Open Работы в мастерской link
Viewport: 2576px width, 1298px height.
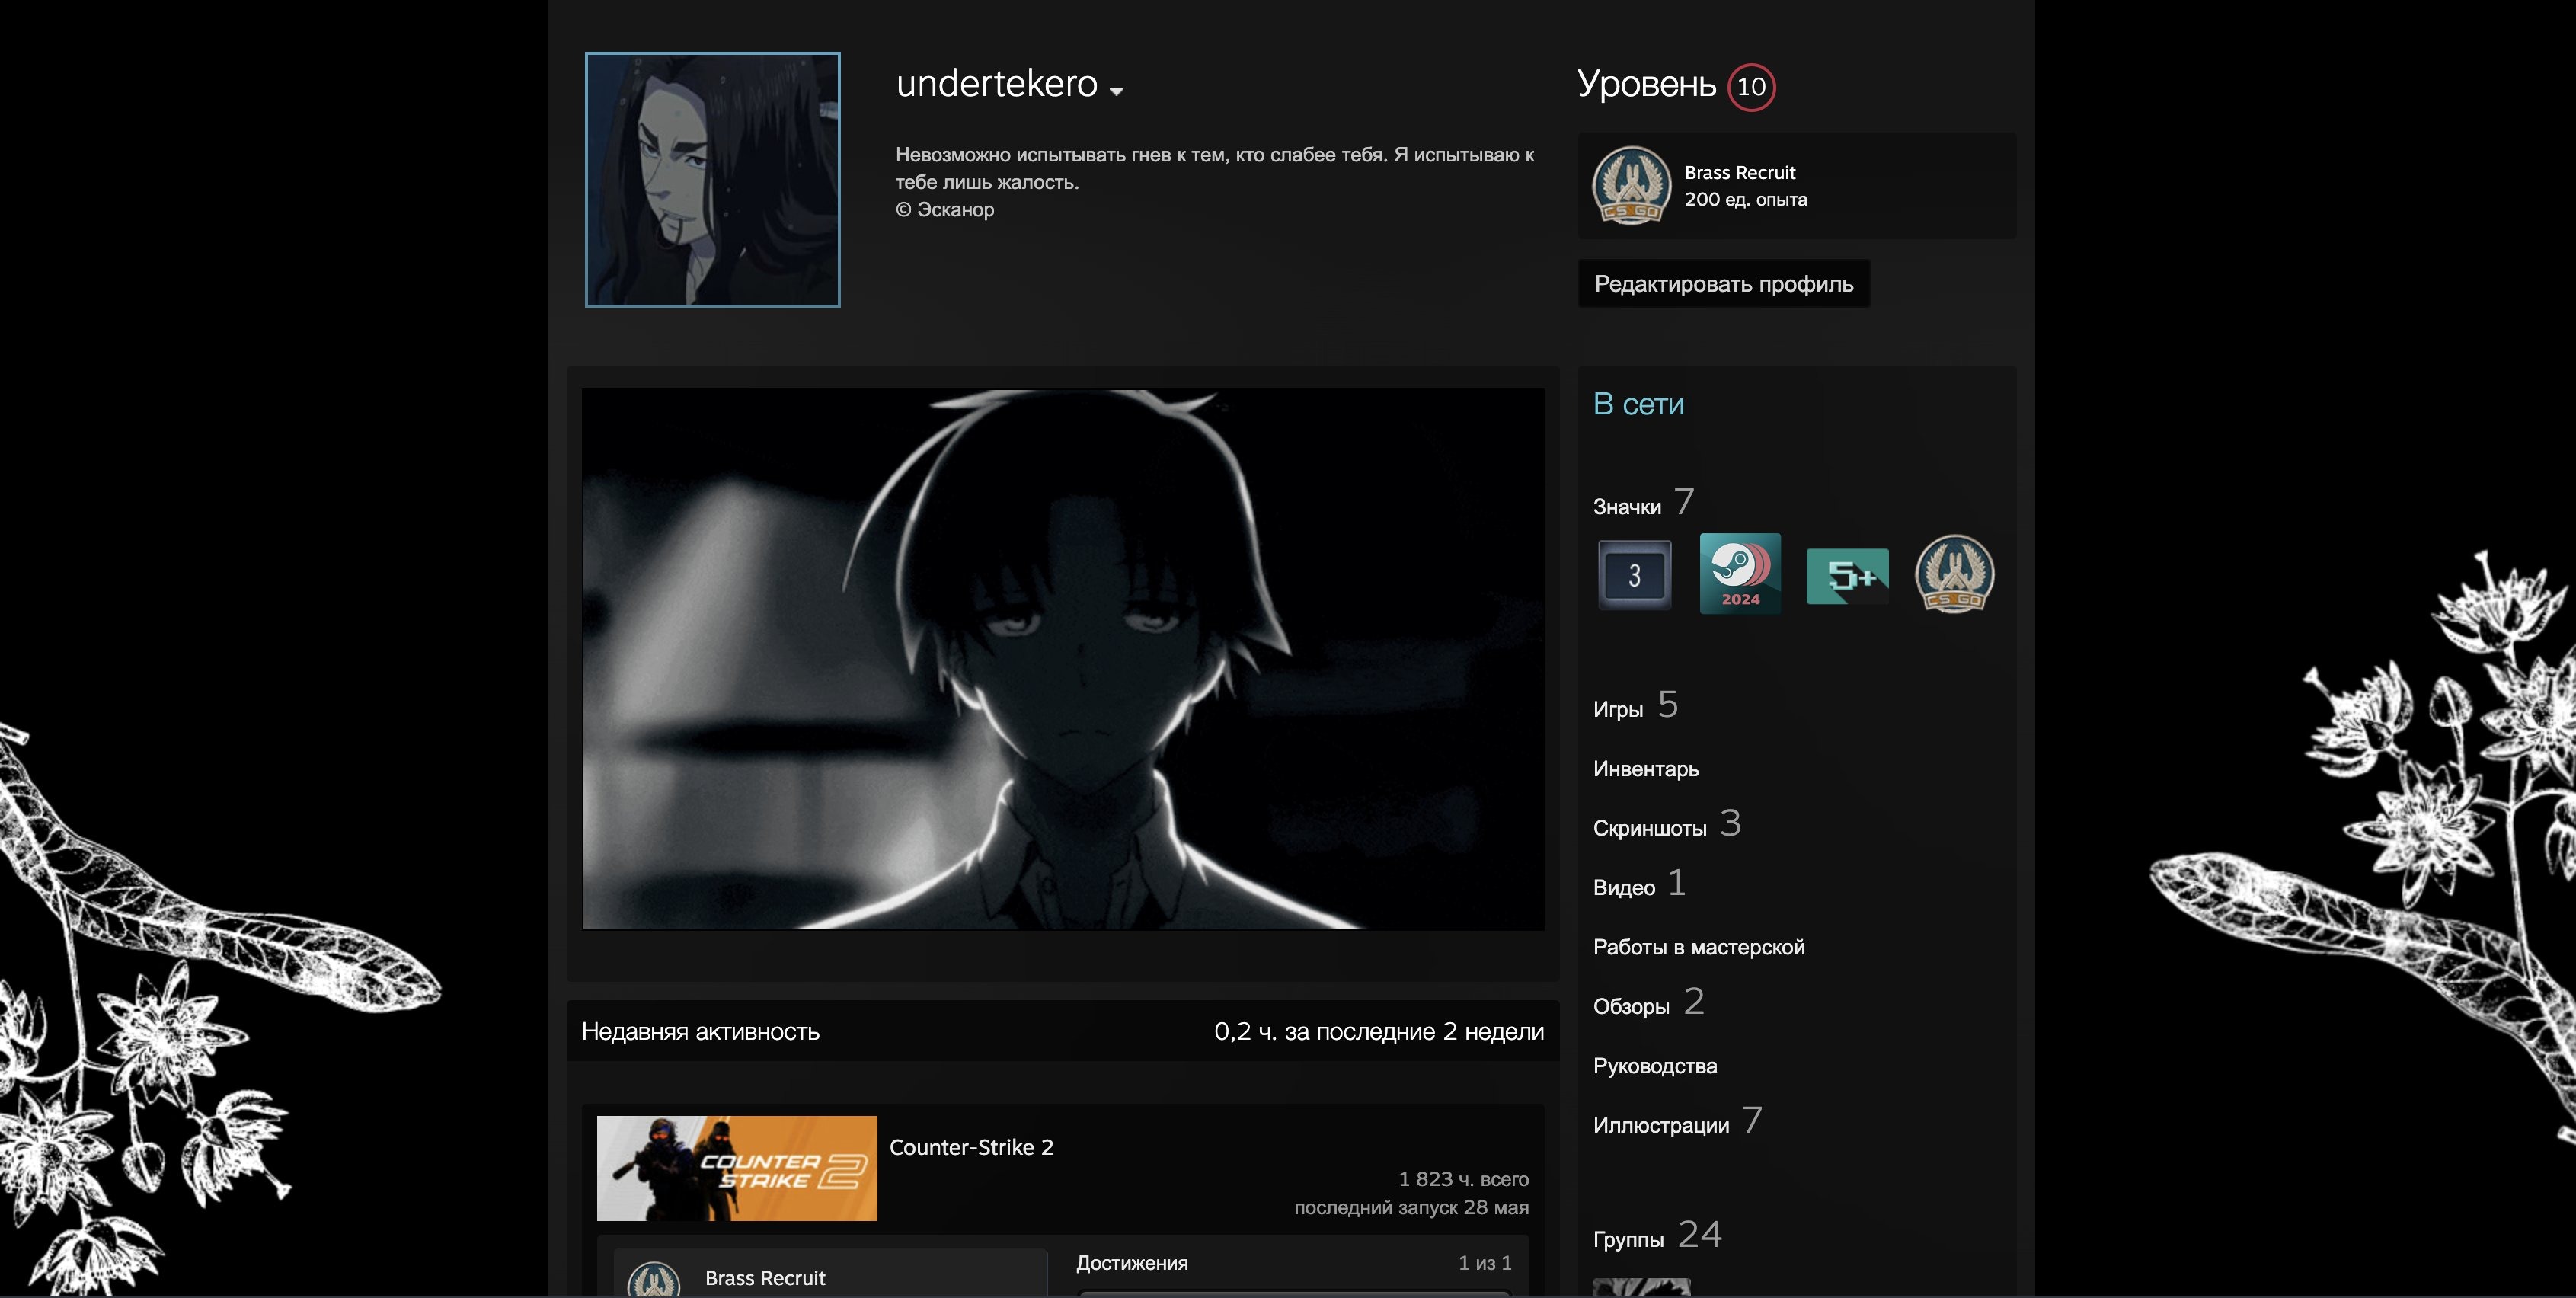(1699, 947)
